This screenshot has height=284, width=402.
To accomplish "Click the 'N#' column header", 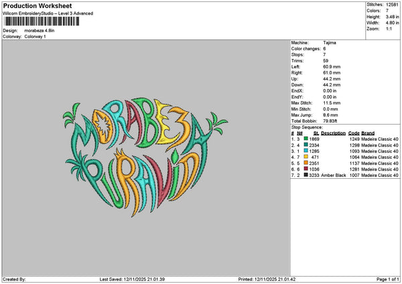I will (299, 133).
